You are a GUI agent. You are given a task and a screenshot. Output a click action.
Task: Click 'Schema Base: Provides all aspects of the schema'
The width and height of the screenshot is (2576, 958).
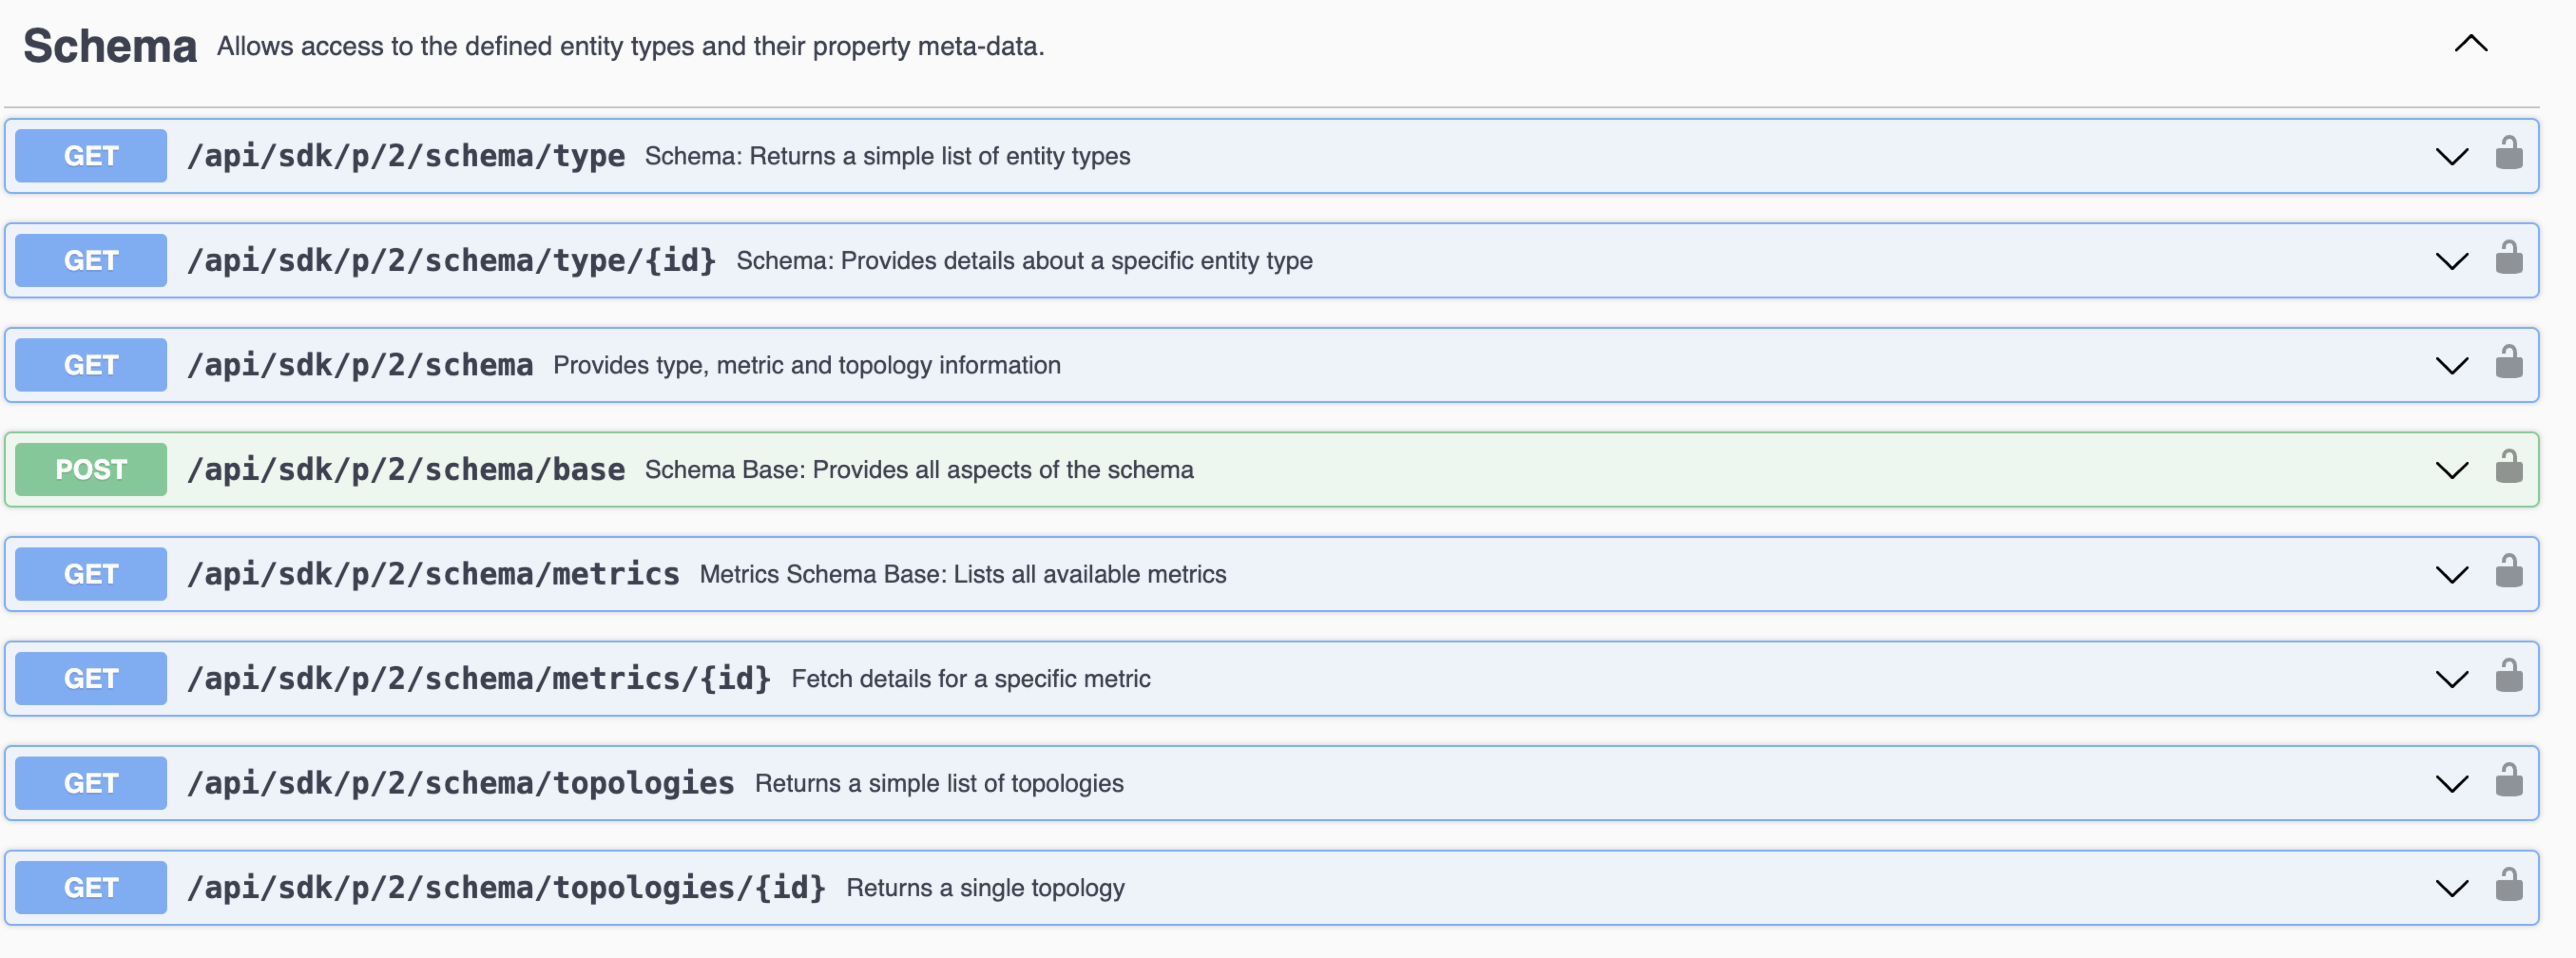[919, 469]
